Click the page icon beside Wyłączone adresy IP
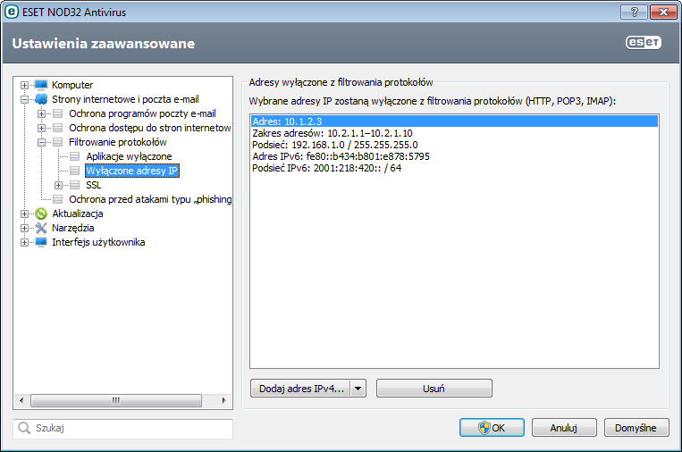Screen dimensions: 682x452 tap(75, 171)
